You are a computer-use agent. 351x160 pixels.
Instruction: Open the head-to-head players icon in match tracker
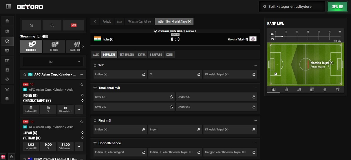click(x=299, y=90)
